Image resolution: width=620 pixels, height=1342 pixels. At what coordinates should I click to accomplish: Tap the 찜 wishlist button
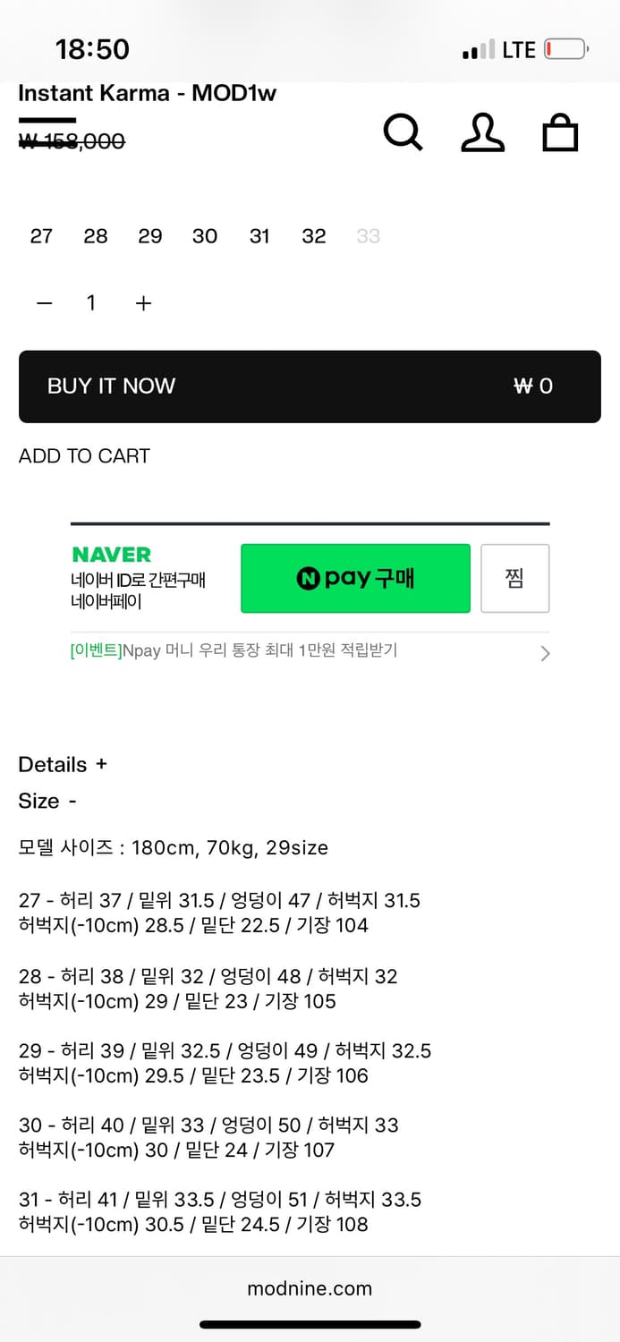point(514,578)
